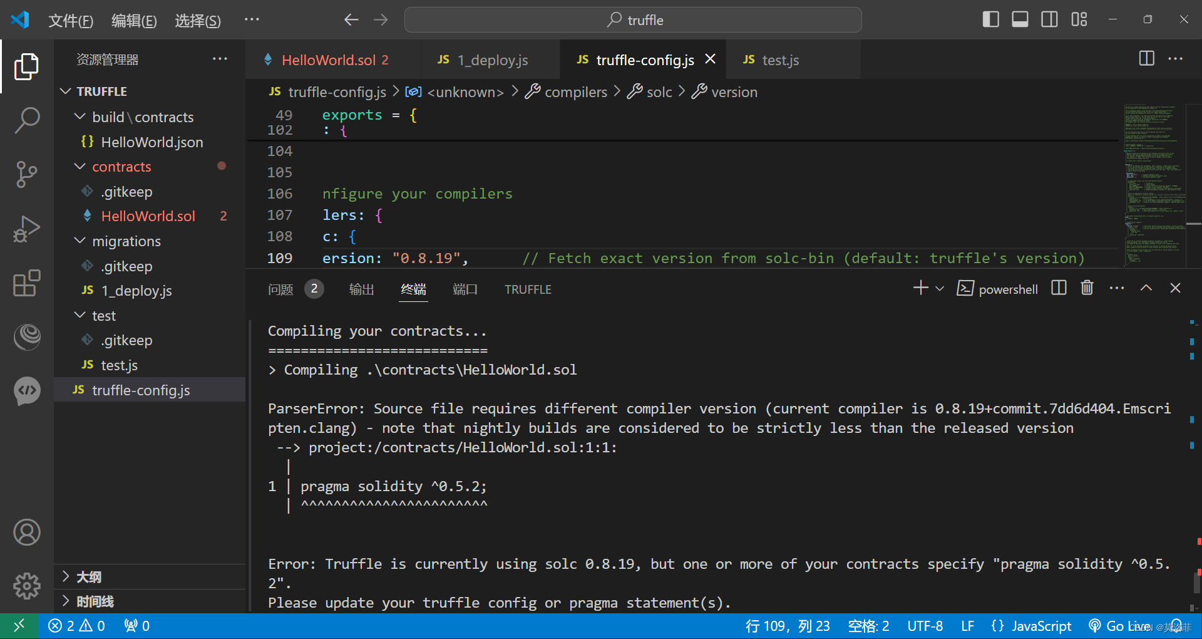Open terminal launch profile dropdown arrow

[939, 289]
